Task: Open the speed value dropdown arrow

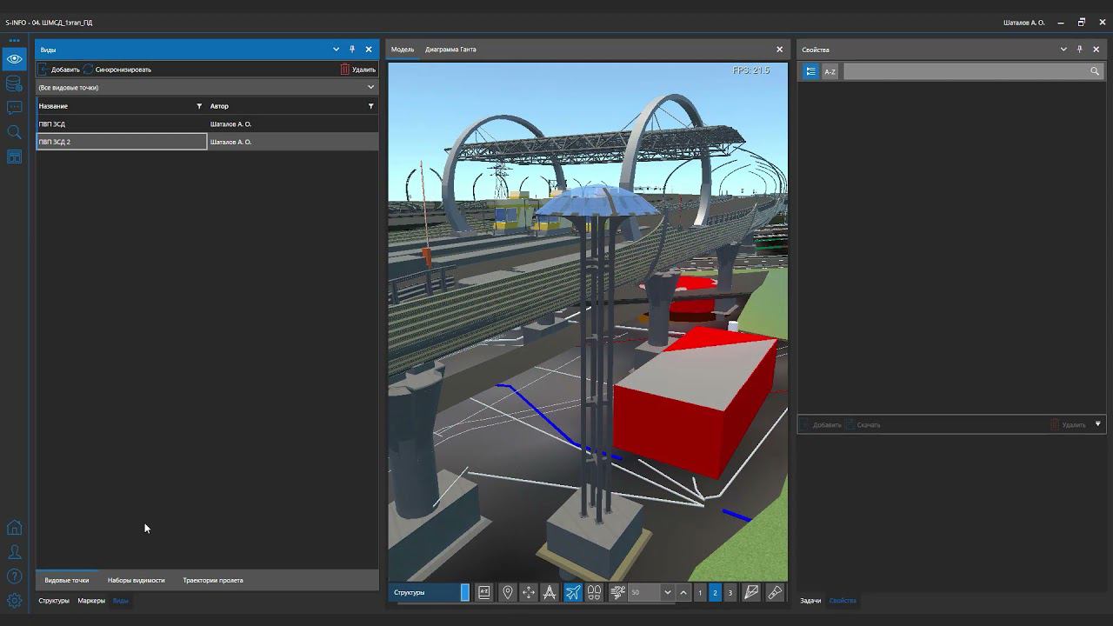Action: point(668,592)
